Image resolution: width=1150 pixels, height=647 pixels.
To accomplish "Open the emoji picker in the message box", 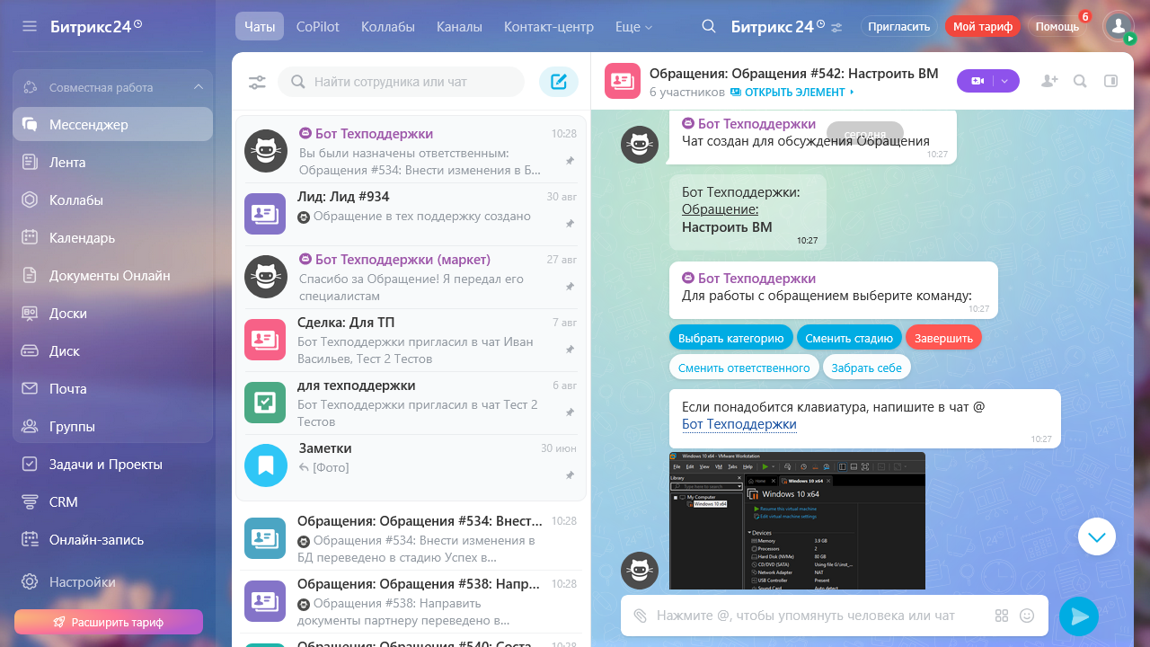I will point(1027,616).
